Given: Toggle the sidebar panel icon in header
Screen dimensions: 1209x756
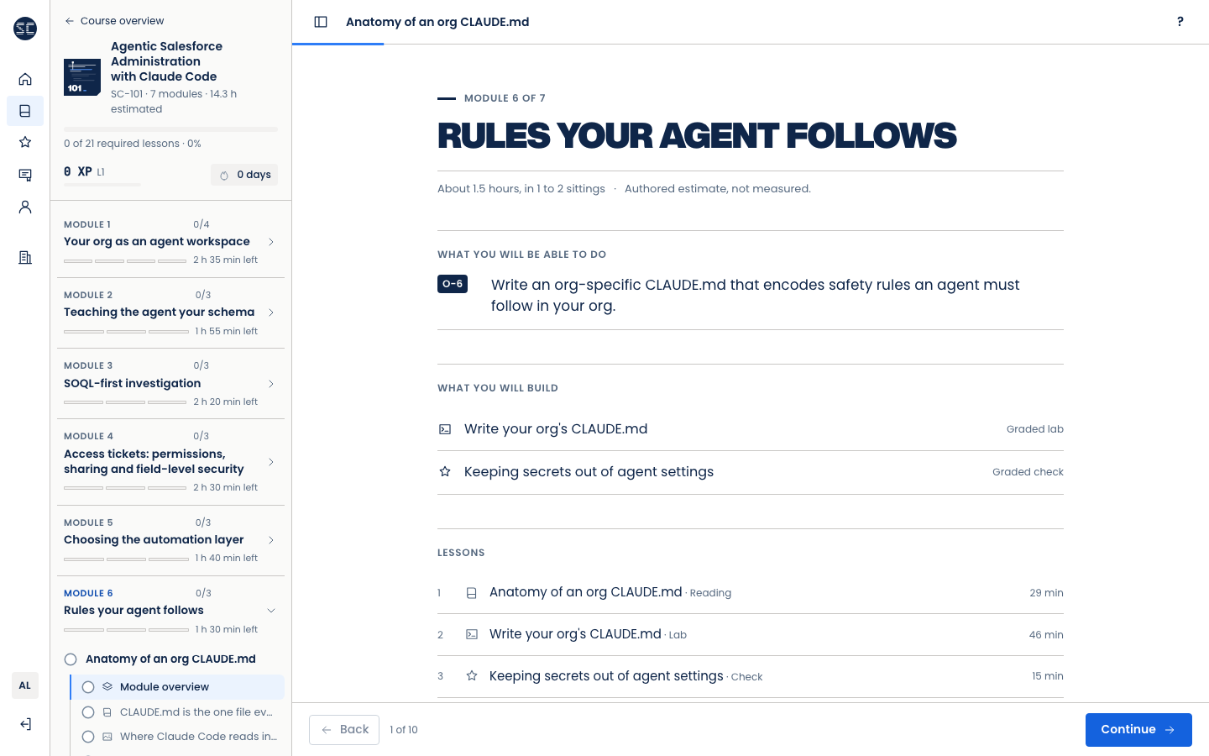Looking at the screenshot, I should pos(321,22).
